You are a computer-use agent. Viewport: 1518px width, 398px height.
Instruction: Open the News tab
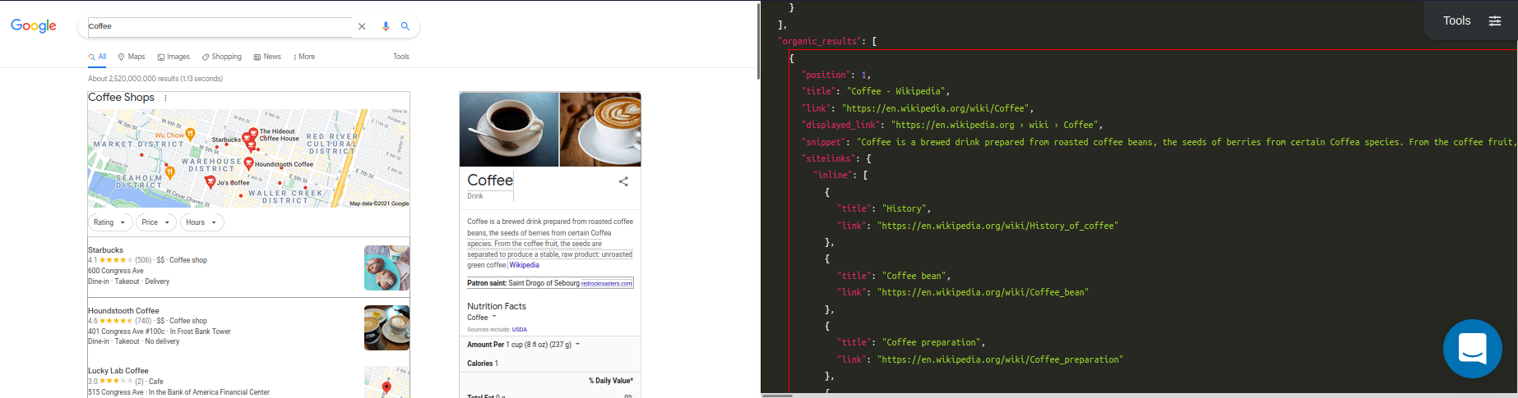tap(267, 57)
